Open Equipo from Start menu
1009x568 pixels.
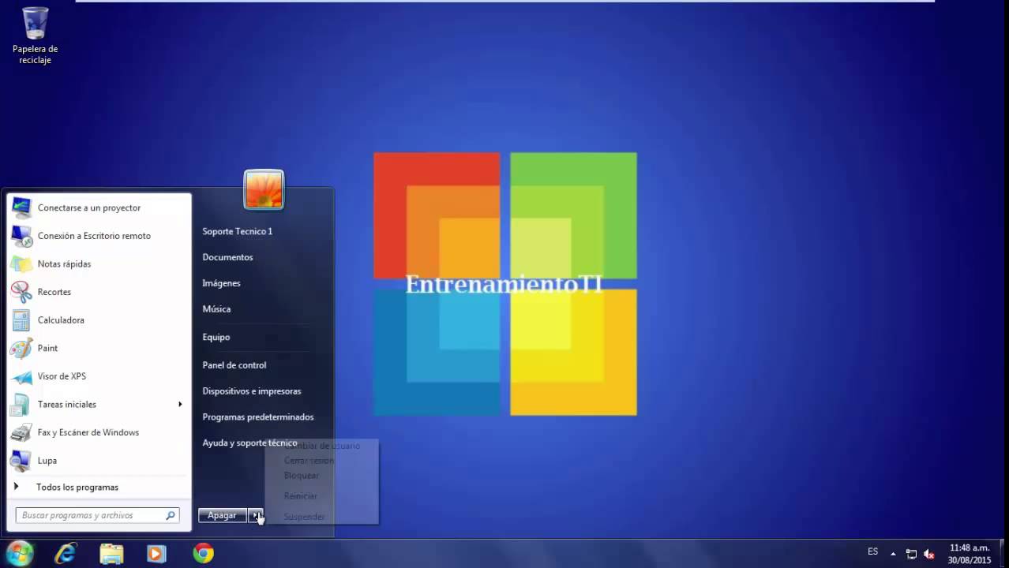pos(216,337)
